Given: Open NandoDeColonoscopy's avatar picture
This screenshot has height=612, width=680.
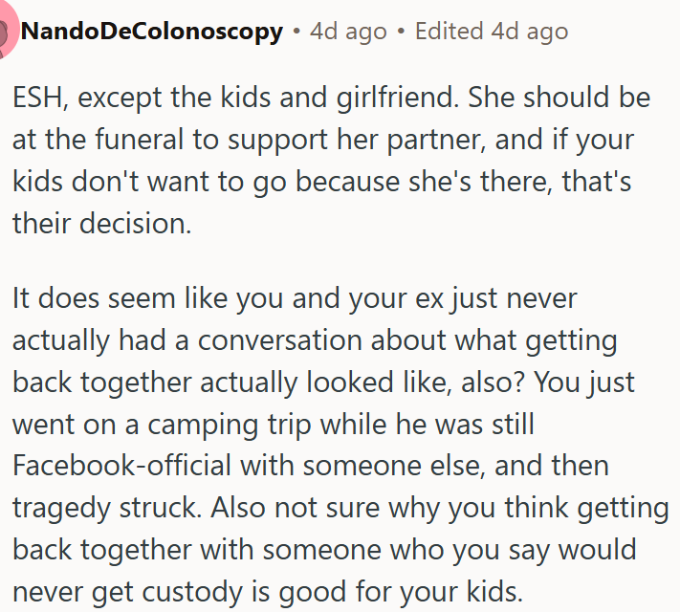Looking at the screenshot, I should coord(6,33).
